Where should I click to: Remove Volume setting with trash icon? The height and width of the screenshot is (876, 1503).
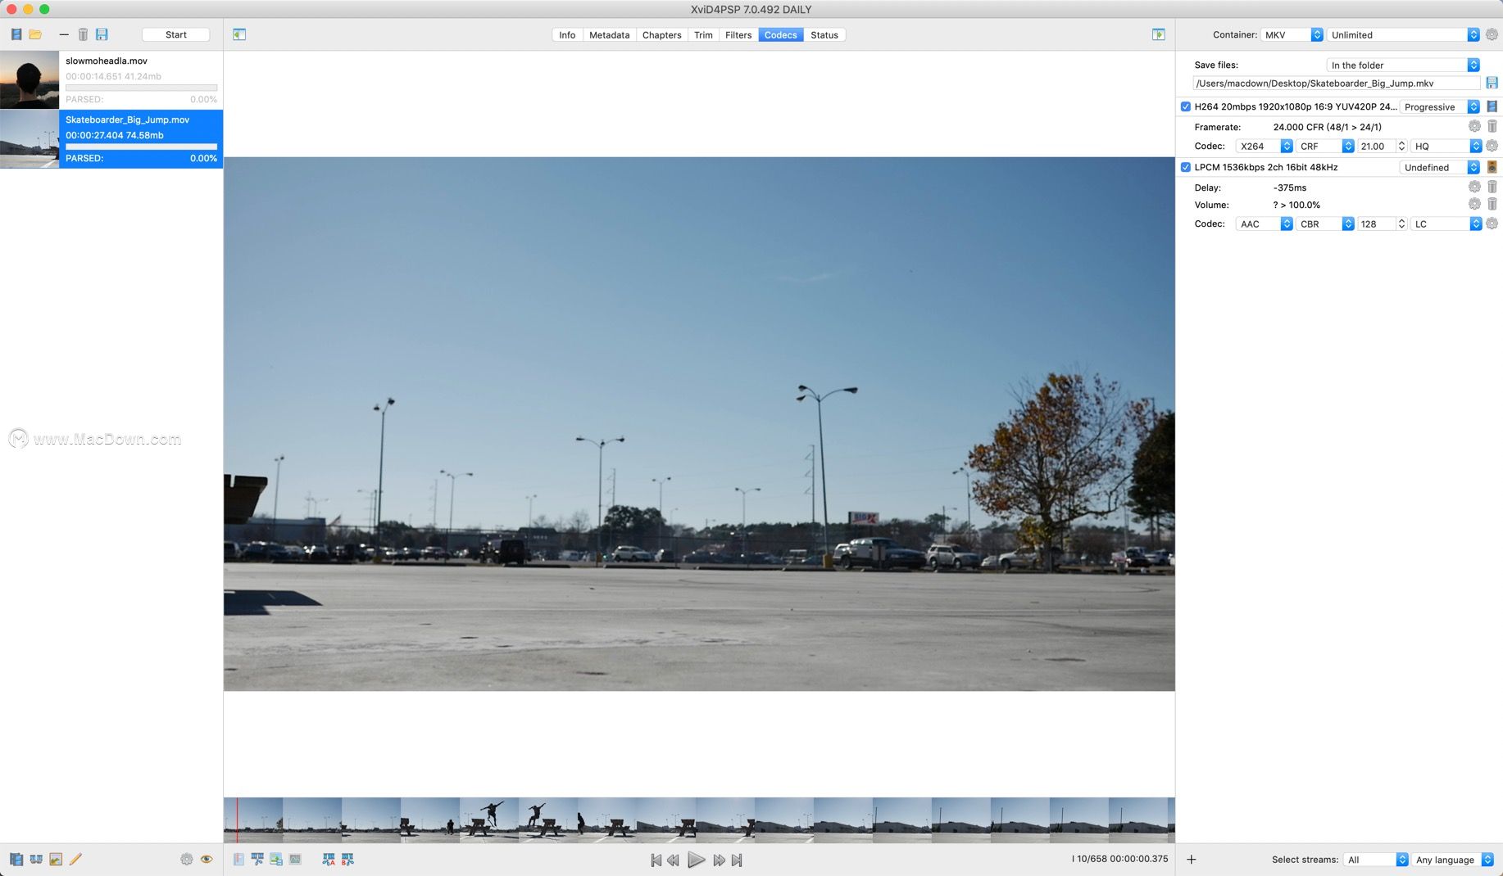(1492, 204)
